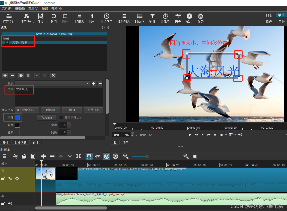Lift the clip with the up-caret icon
This screenshot has width=287, height=211.
[61, 156]
